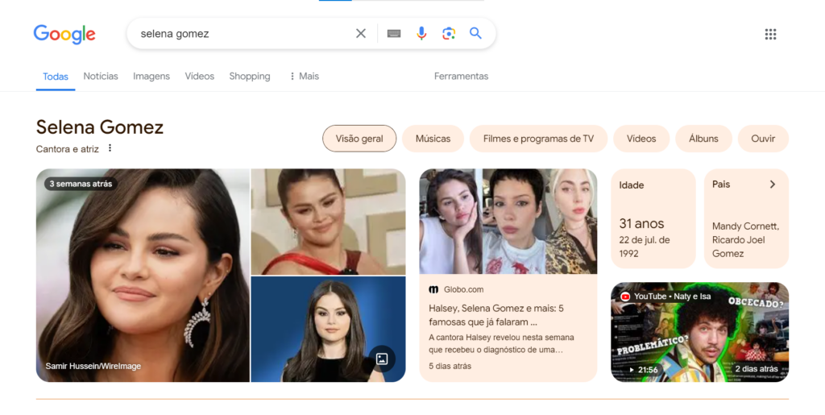Screen dimensions: 825x415
Task: Click the Globo.com site icon
Action: point(433,289)
